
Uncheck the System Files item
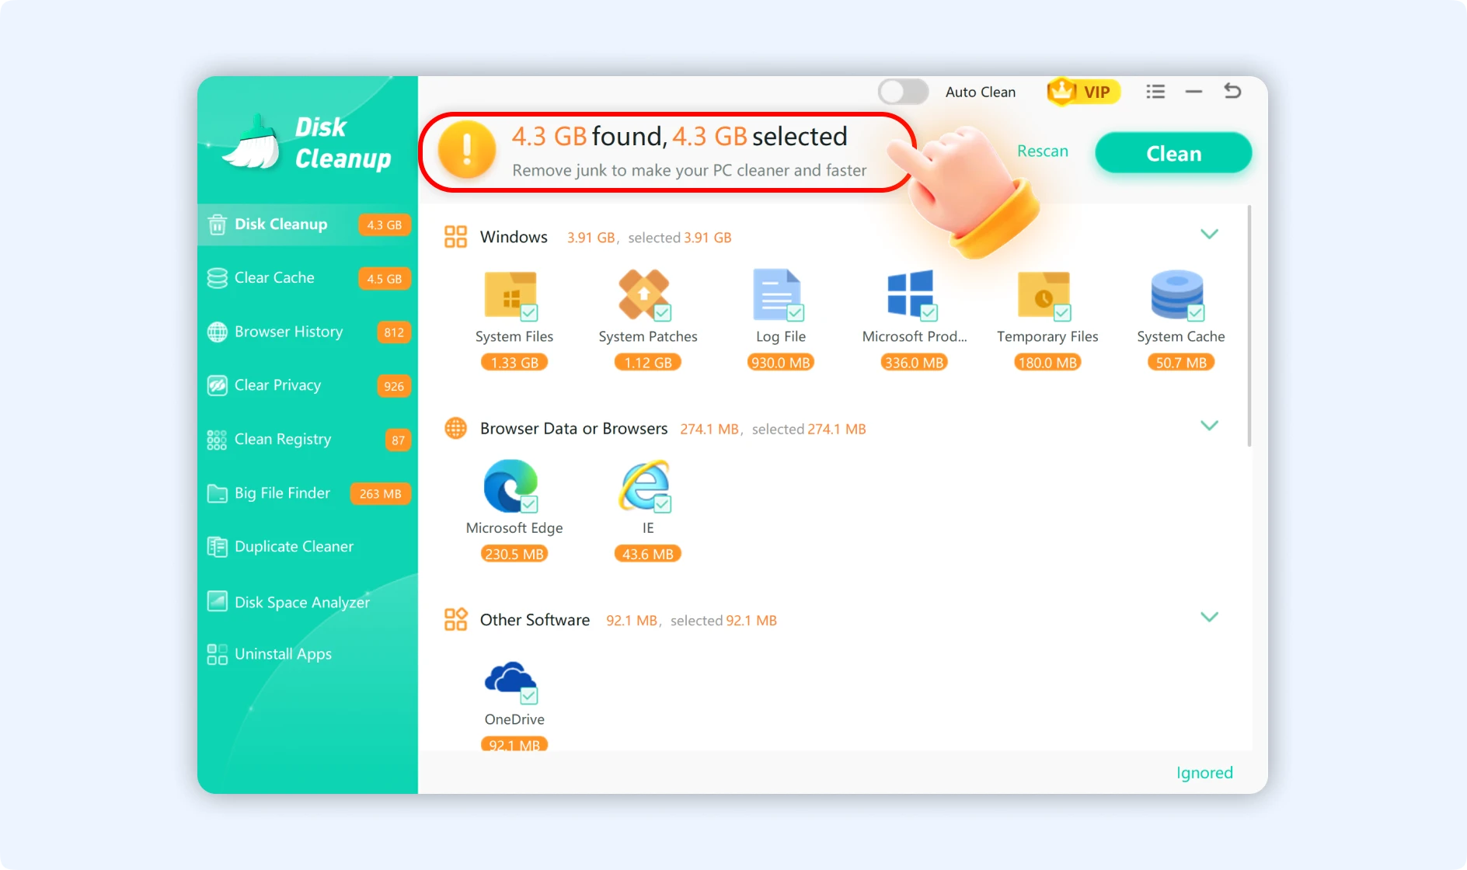(531, 313)
